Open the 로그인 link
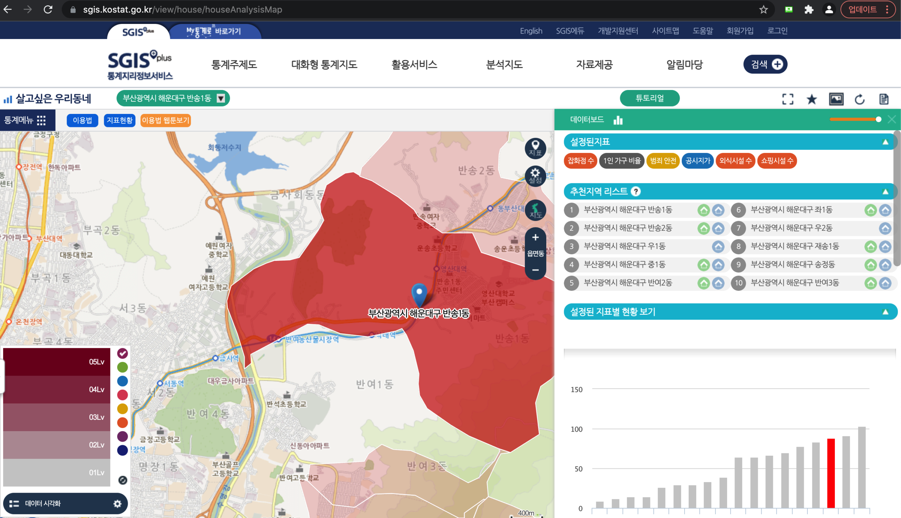Viewport: 901px width, 518px height. point(777,31)
